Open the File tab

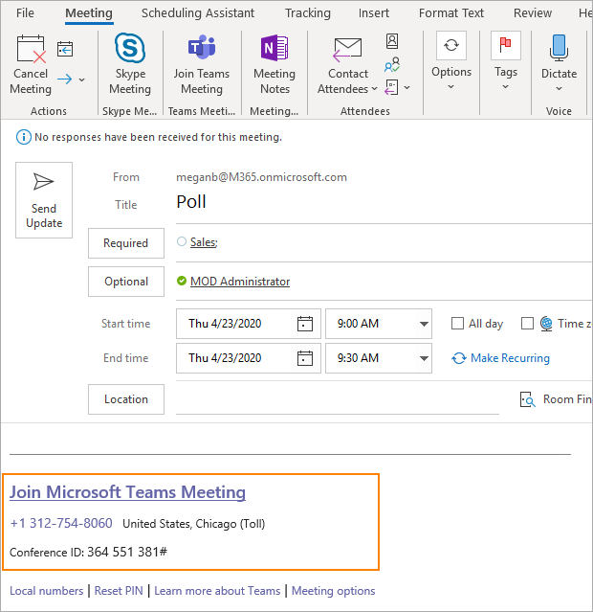25,12
